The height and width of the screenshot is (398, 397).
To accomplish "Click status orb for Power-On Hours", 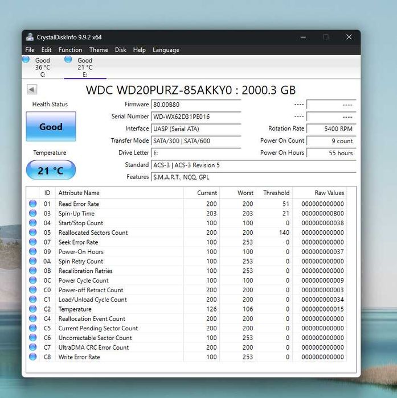I will pos(33,251).
